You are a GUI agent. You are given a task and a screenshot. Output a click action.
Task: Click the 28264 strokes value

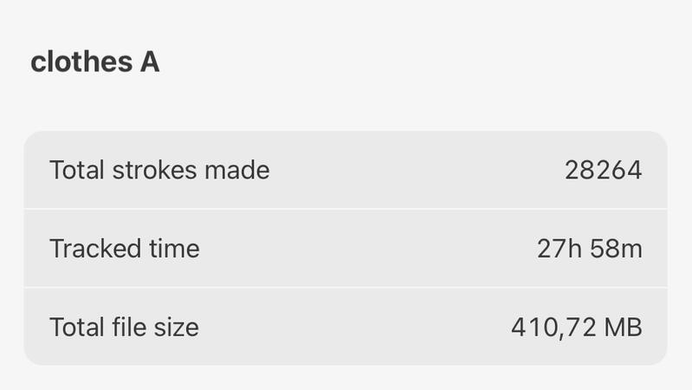603,170
